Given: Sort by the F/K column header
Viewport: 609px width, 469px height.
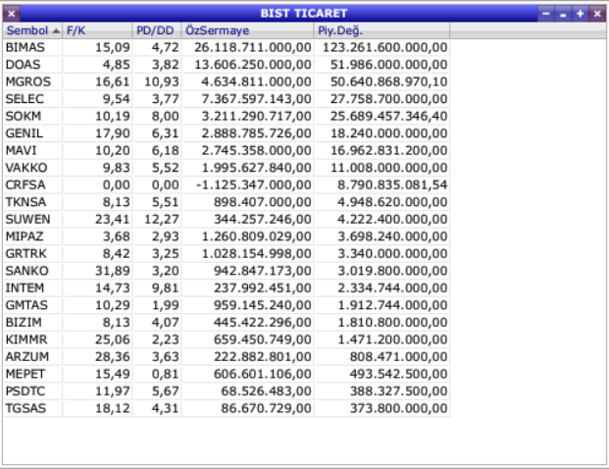Looking at the screenshot, I should coord(97,30).
